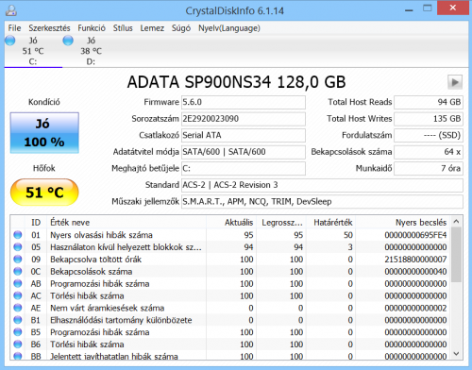This screenshot has height=370, width=472.
Task: Select the D: drive status circle icon
Action: (68, 41)
